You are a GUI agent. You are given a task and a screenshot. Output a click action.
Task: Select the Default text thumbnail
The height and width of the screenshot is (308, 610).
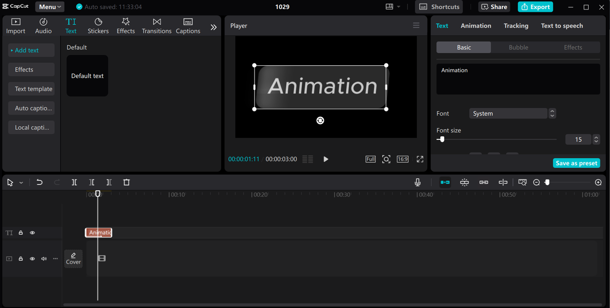tap(87, 76)
